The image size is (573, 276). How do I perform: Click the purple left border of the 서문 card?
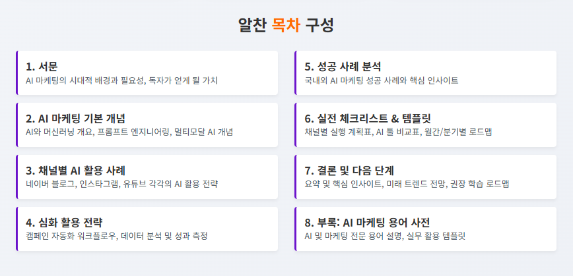coord(17,72)
